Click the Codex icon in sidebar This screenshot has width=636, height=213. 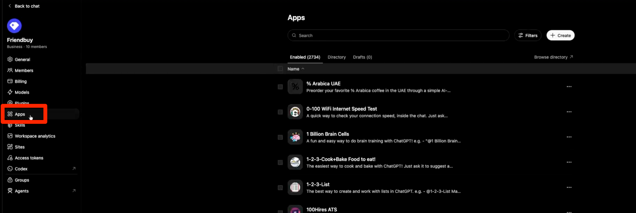(10, 169)
